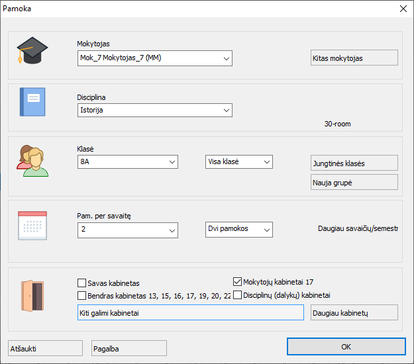
Task: Click the Klasė label
Action: pyautogui.click(x=85, y=149)
